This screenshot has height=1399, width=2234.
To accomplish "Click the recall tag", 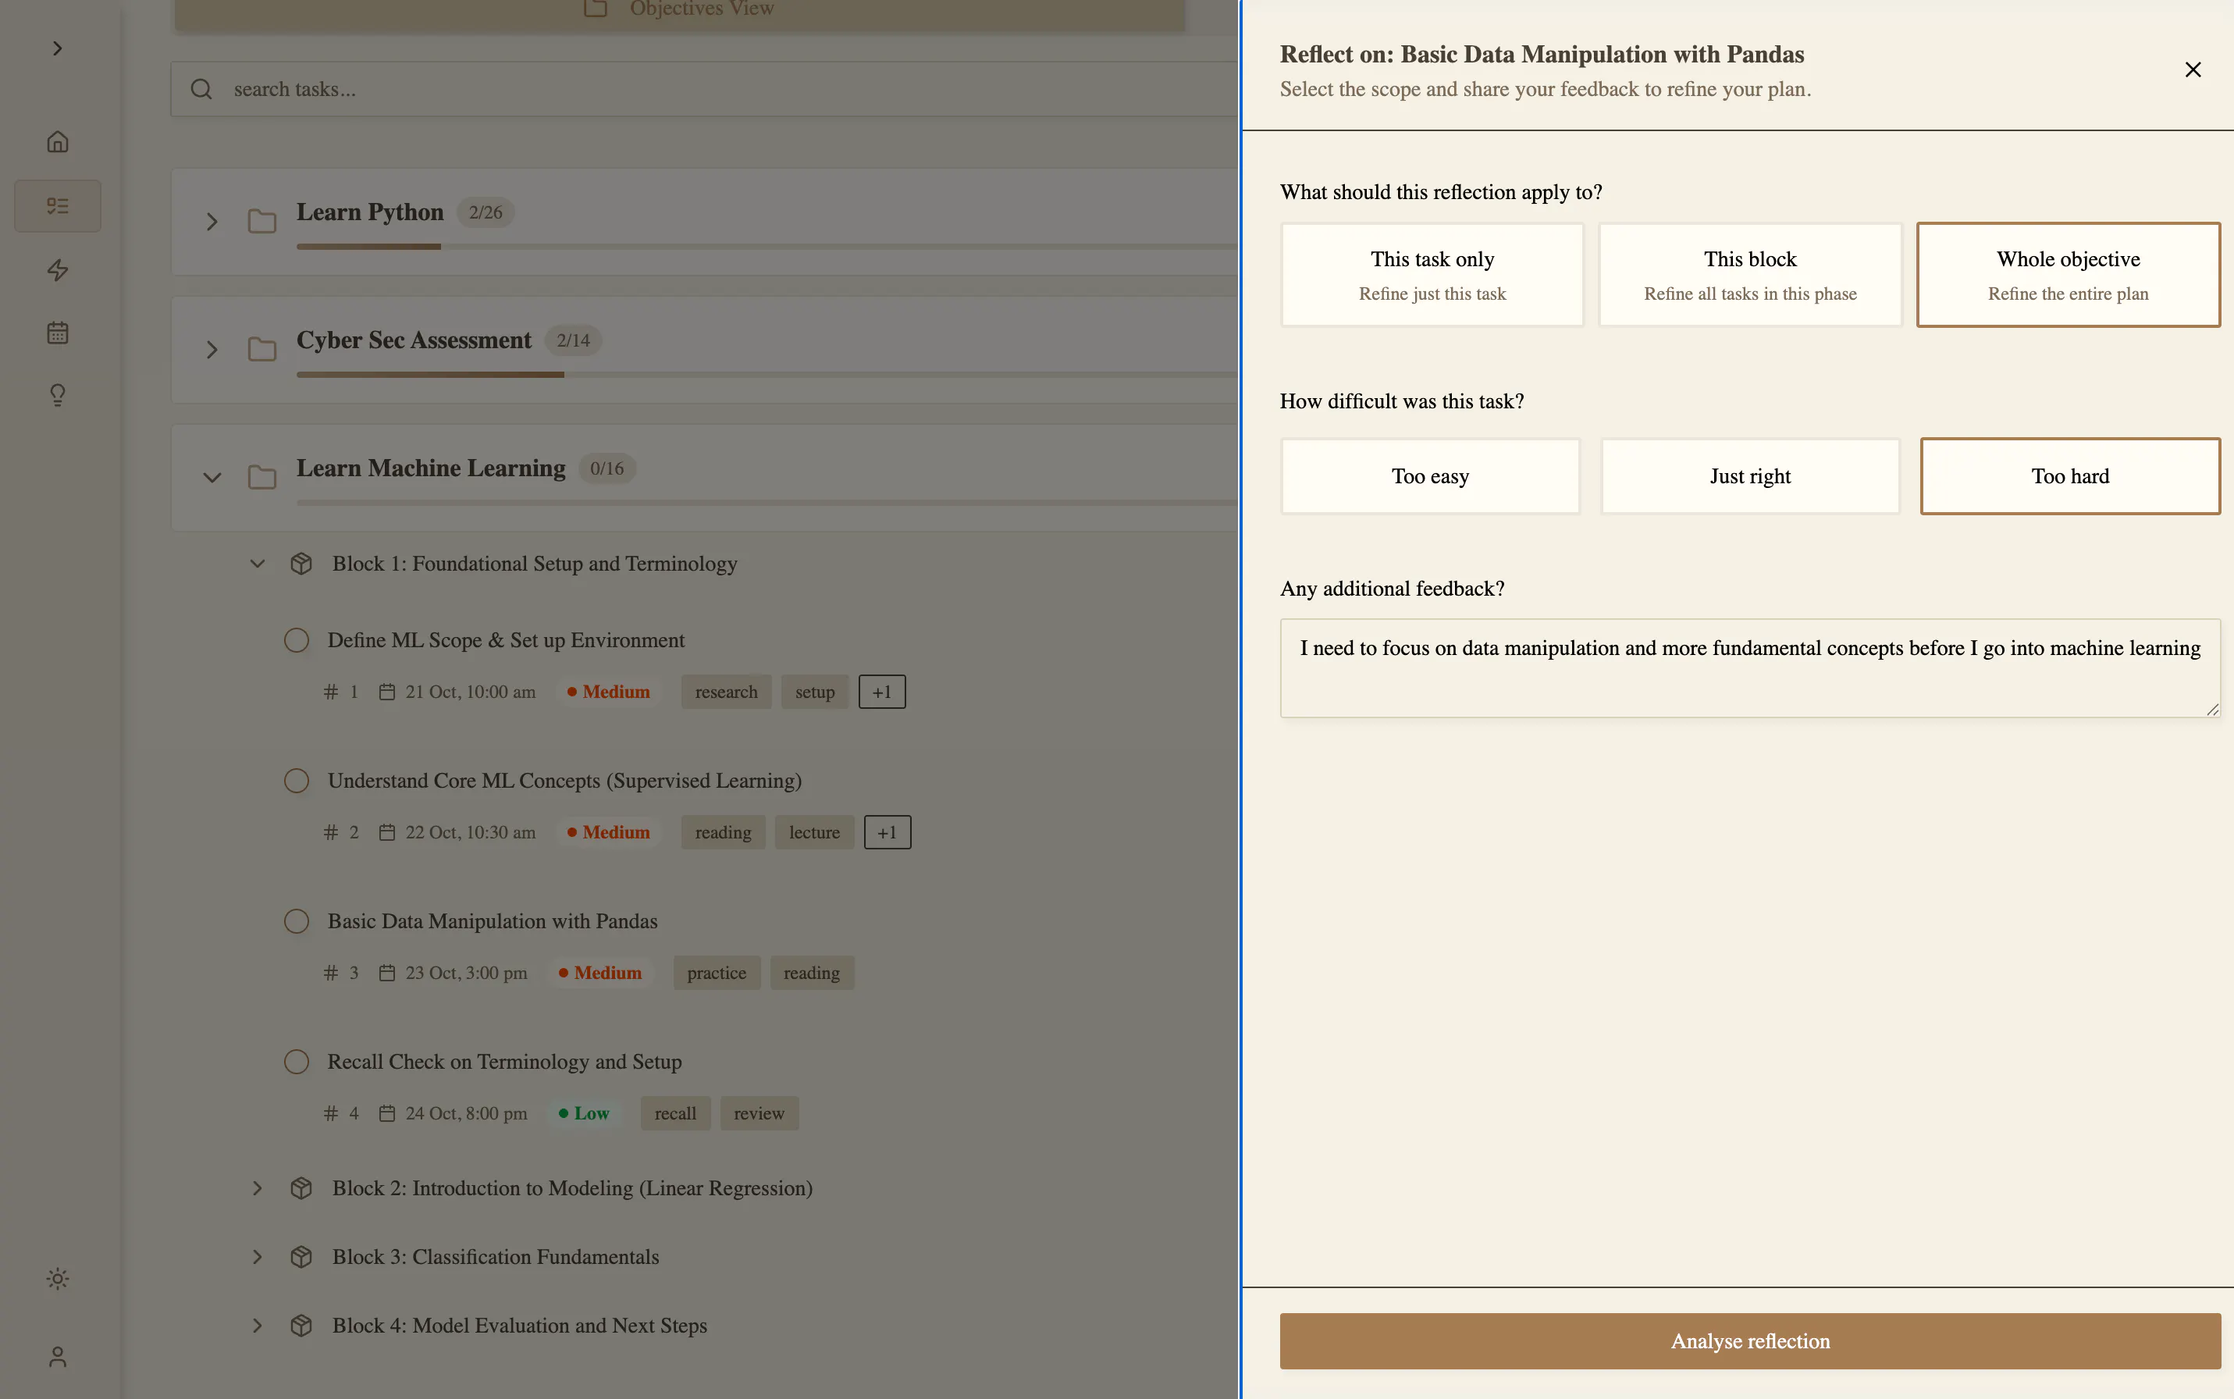I will coord(675,1113).
